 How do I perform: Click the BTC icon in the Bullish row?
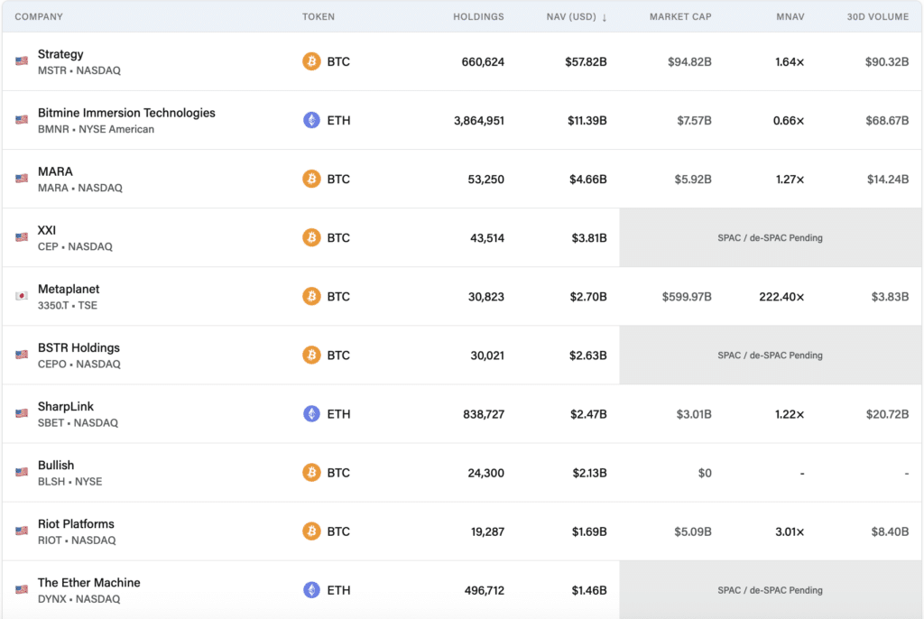click(x=310, y=472)
